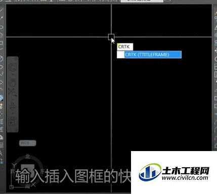
Task: Select the Multiline Text A tool
Action: point(1,153)
